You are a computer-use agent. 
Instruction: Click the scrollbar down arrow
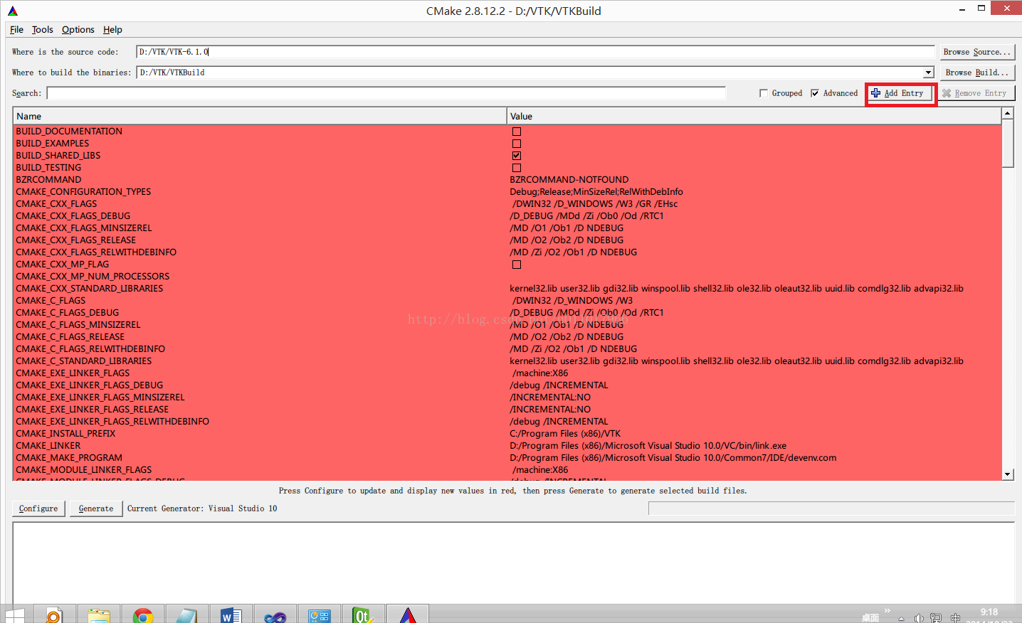(x=1007, y=474)
